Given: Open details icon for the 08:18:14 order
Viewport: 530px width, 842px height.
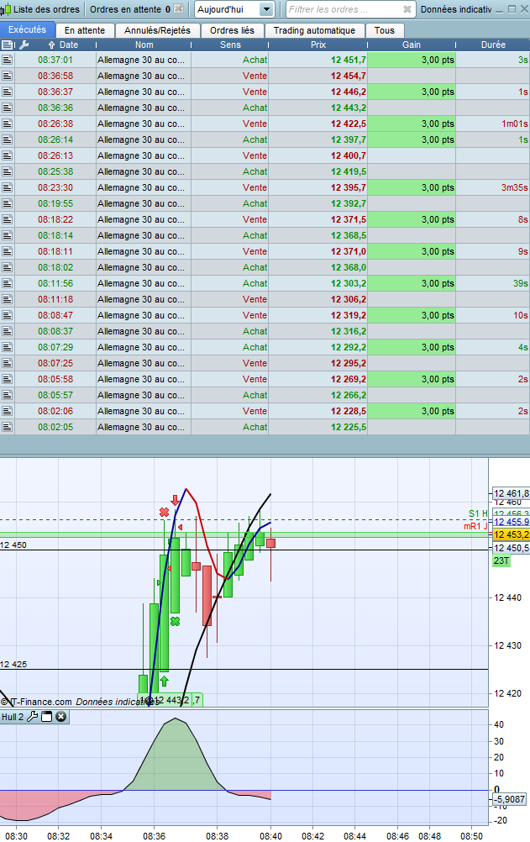Looking at the screenshot, I should [x=7, y=235].
